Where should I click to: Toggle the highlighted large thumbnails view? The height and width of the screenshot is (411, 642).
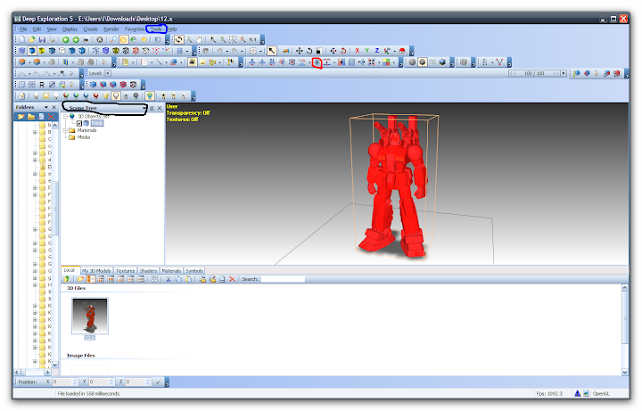[x=91, y=279]
